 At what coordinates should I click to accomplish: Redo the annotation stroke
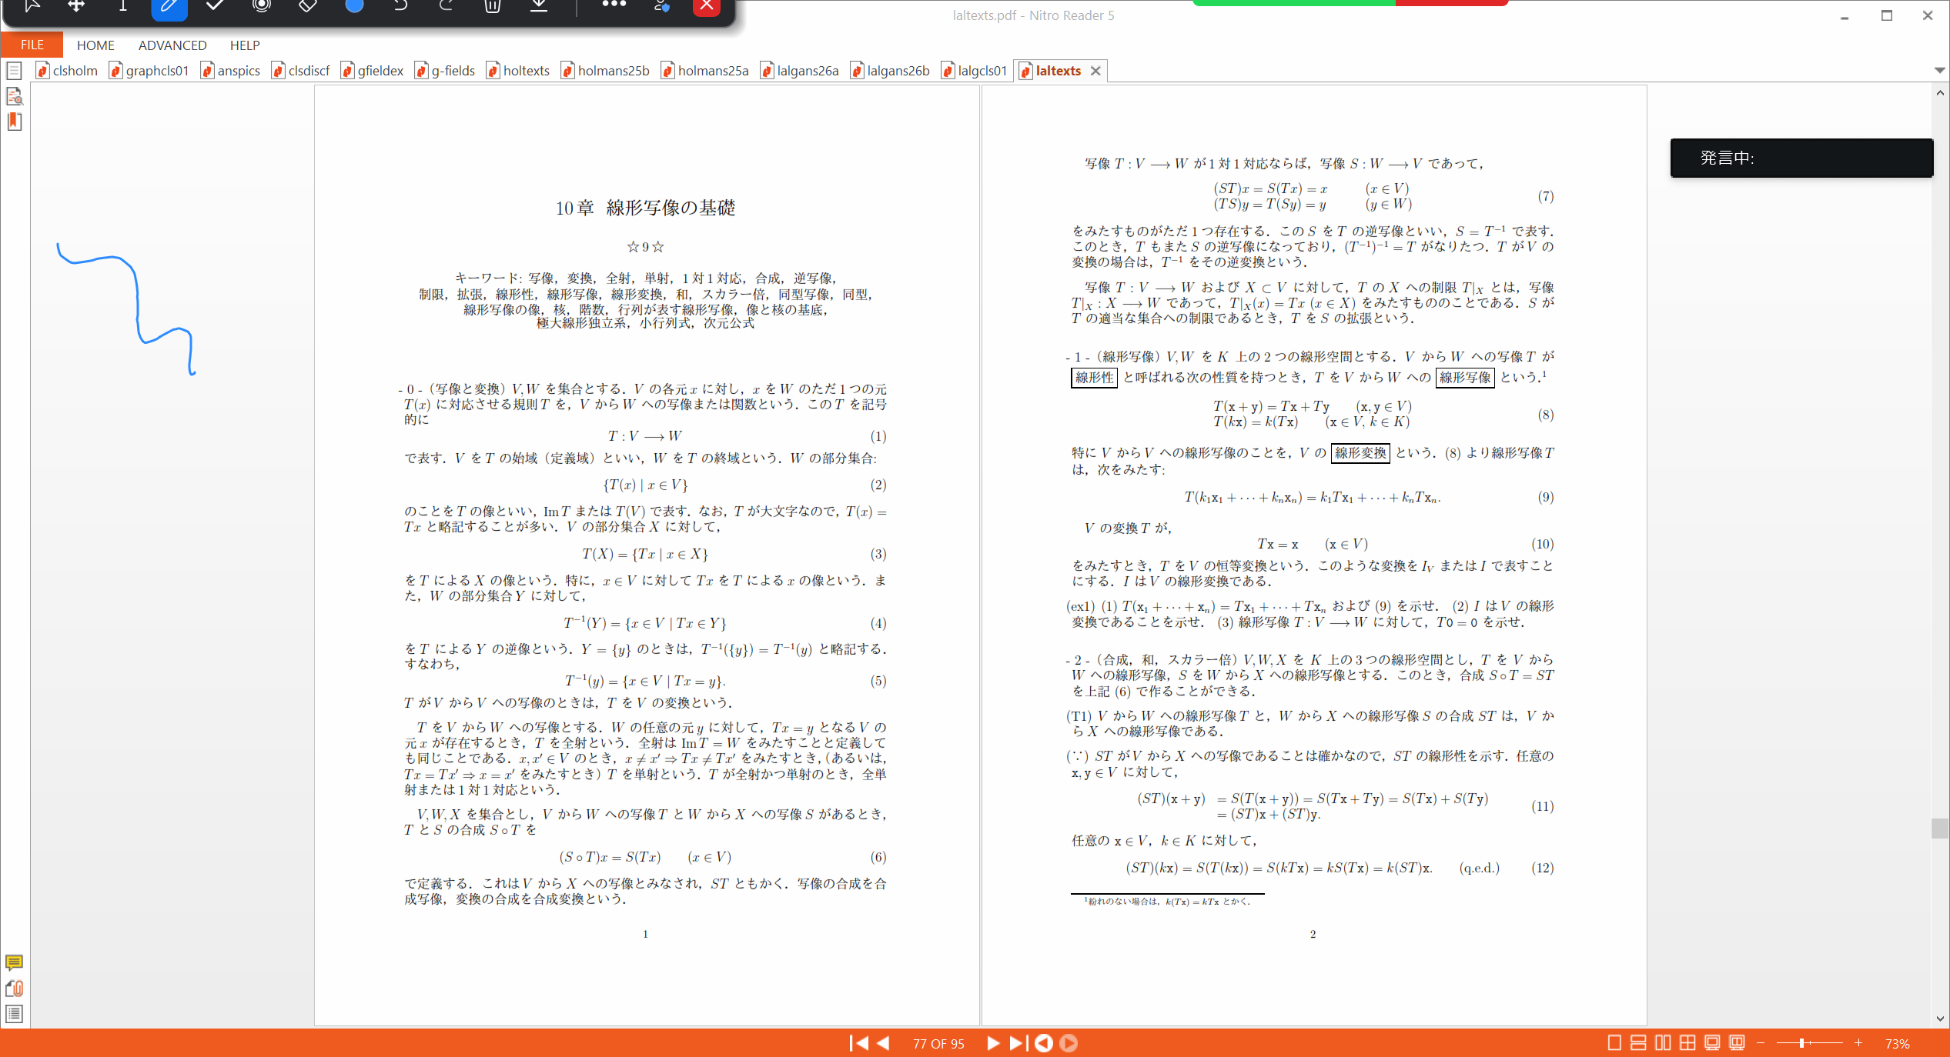[447, 6]
